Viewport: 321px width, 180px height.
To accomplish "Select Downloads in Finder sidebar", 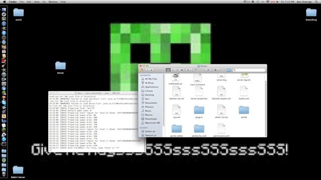I will coord(151,119).
